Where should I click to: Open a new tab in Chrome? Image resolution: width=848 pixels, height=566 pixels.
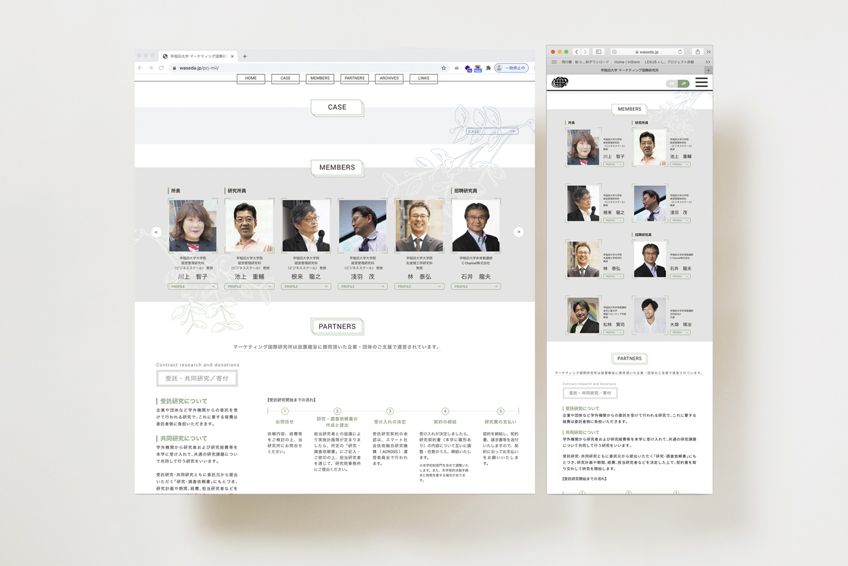[x=245, y=56]
